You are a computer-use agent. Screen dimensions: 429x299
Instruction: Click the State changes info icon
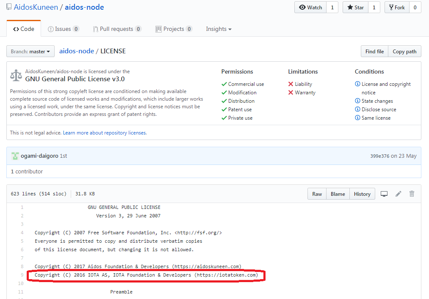point(357,101)
